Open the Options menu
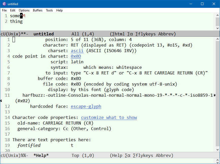The image size is (220, 164). coord(24,10)
